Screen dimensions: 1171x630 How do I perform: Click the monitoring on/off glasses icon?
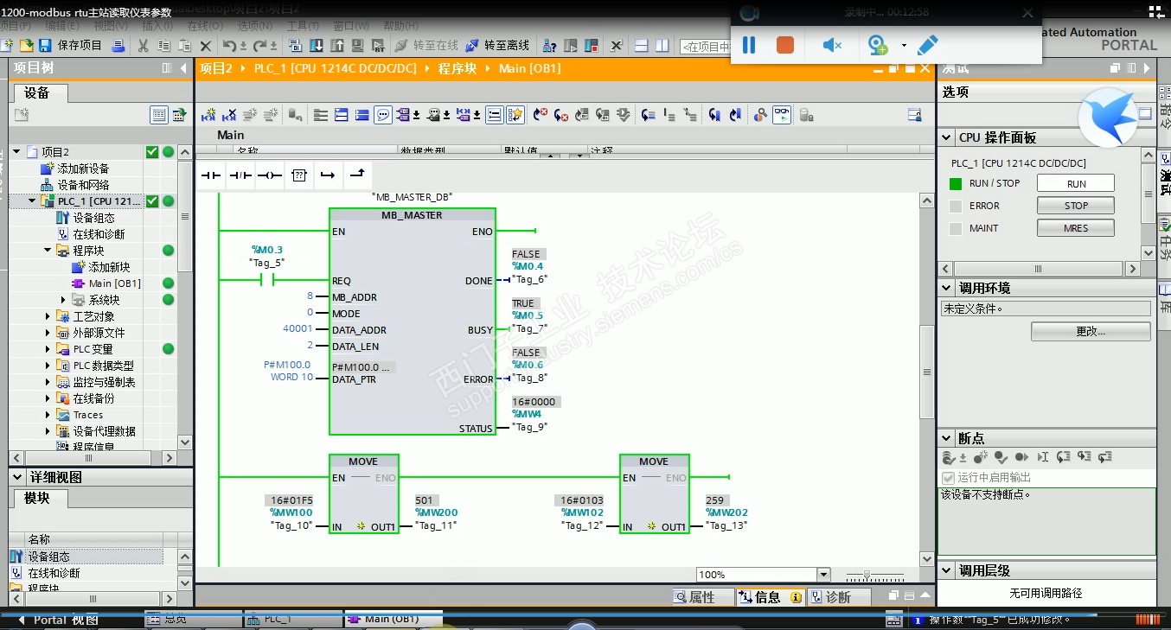click(x=781, y=114)
